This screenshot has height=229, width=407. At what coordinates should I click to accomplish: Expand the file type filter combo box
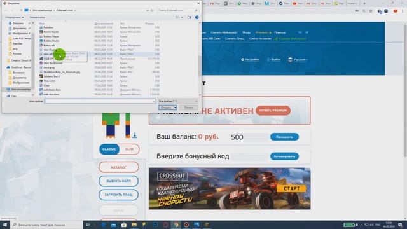pos(178,101)
